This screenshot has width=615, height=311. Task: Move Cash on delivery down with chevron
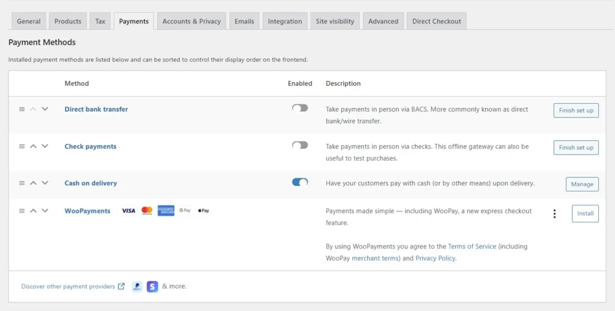pyautogui.click(x=44, y=183)
